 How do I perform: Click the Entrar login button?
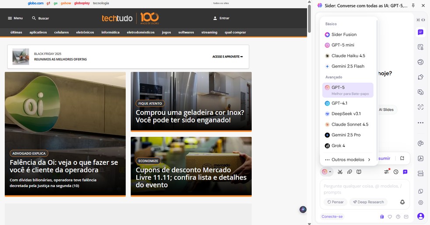pyautogui.click(x=221, y=18)
